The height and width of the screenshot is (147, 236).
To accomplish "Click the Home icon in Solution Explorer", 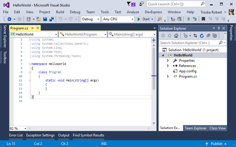I will click(x=176, y=36).
